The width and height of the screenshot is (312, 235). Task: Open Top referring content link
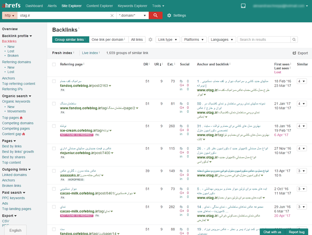[18, 84]
